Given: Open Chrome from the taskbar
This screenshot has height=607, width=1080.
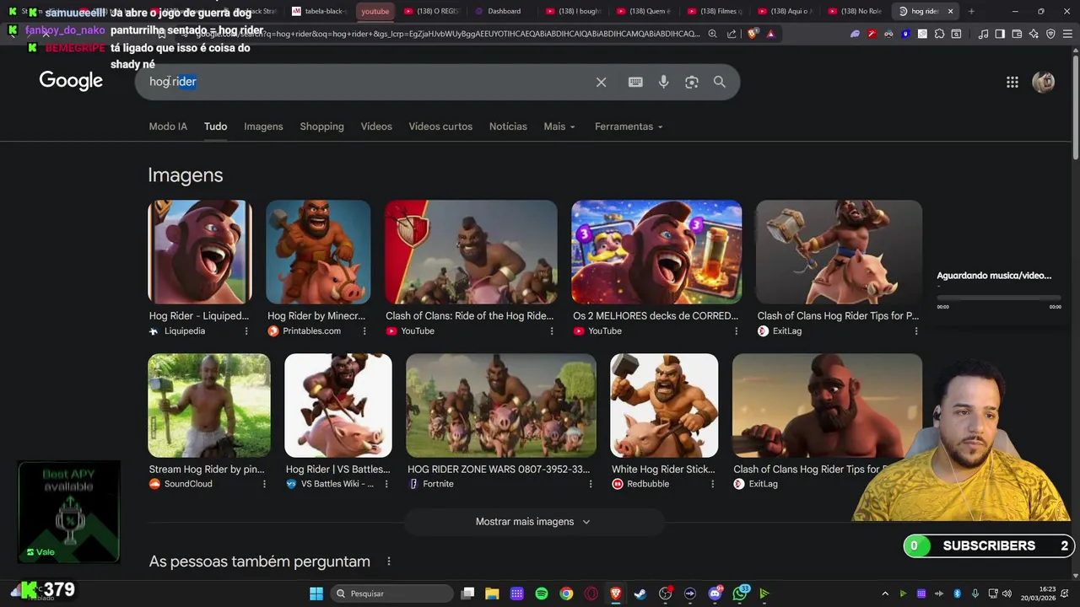Looking at the screenshot, I should (566, 594).
